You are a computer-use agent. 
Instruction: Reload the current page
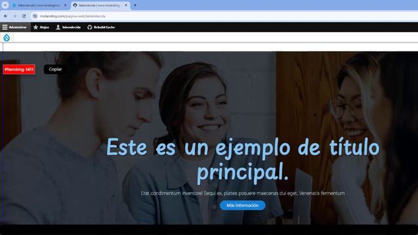[x=24, y=16]
